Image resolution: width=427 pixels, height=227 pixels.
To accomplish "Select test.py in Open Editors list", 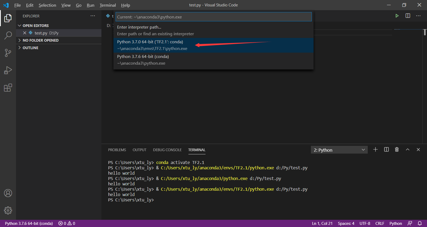I will pyautogui.click(x=59, y=33).
